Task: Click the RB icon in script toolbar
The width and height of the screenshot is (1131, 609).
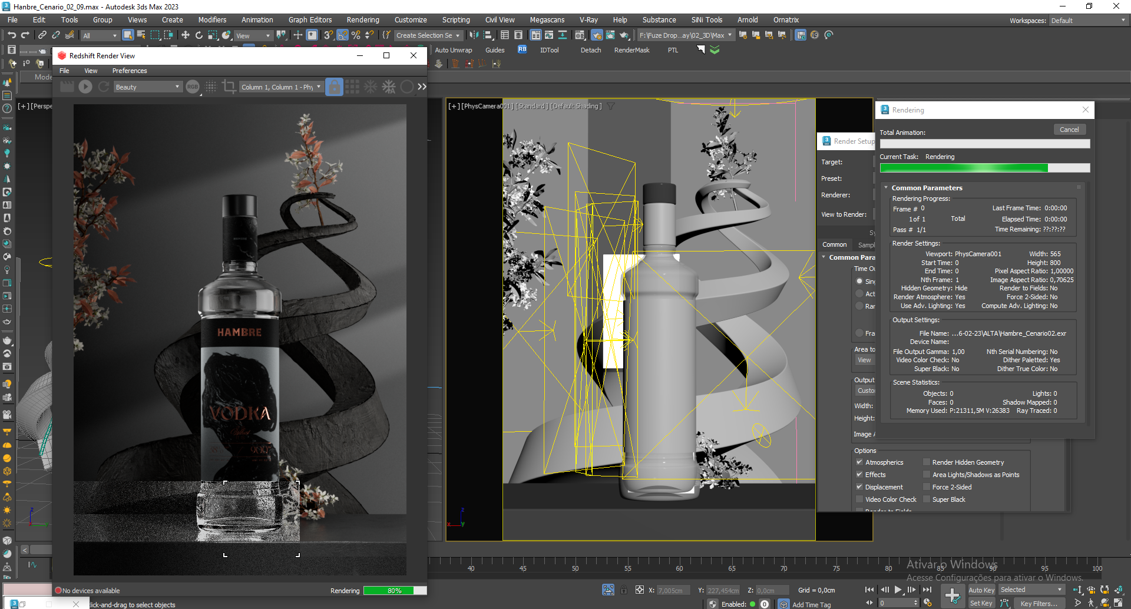Action: click(522, 49)
